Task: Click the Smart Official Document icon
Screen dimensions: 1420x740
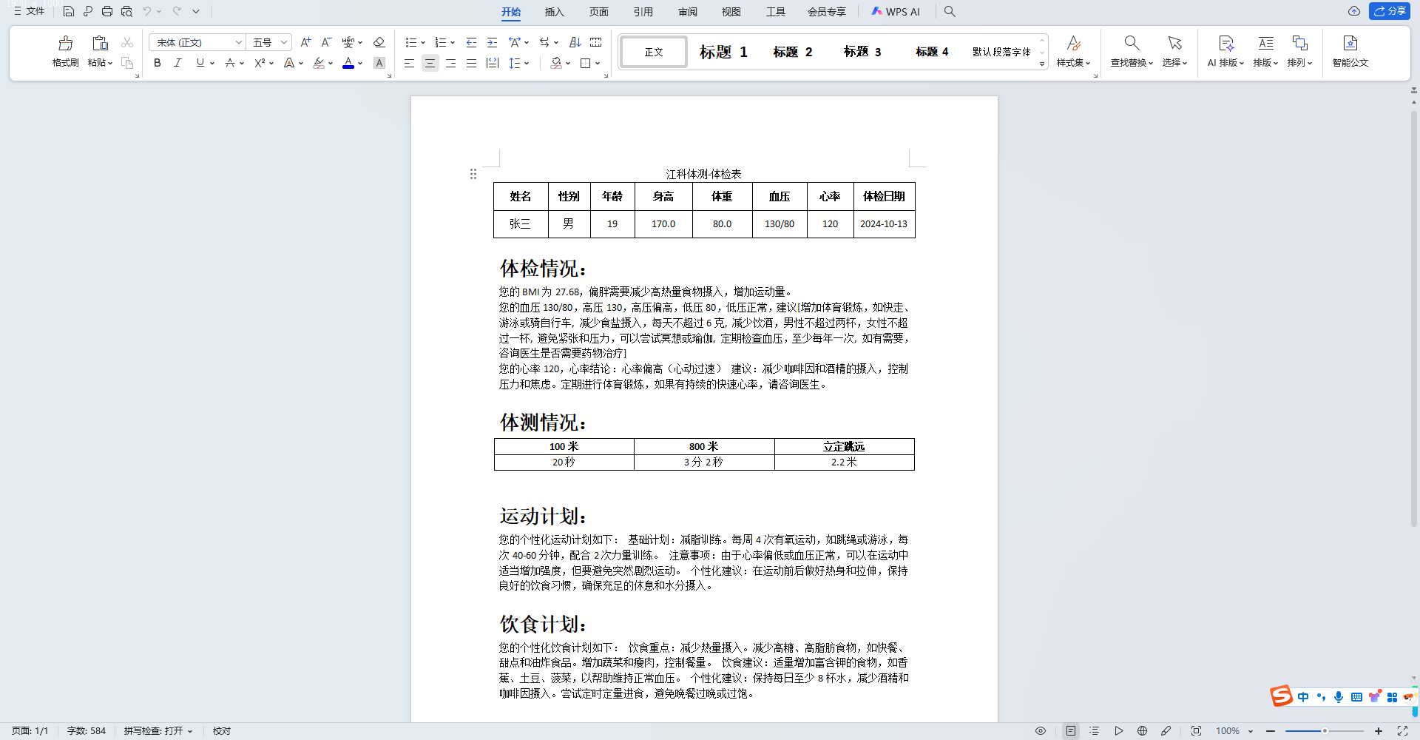Action: click(1350, 52)
